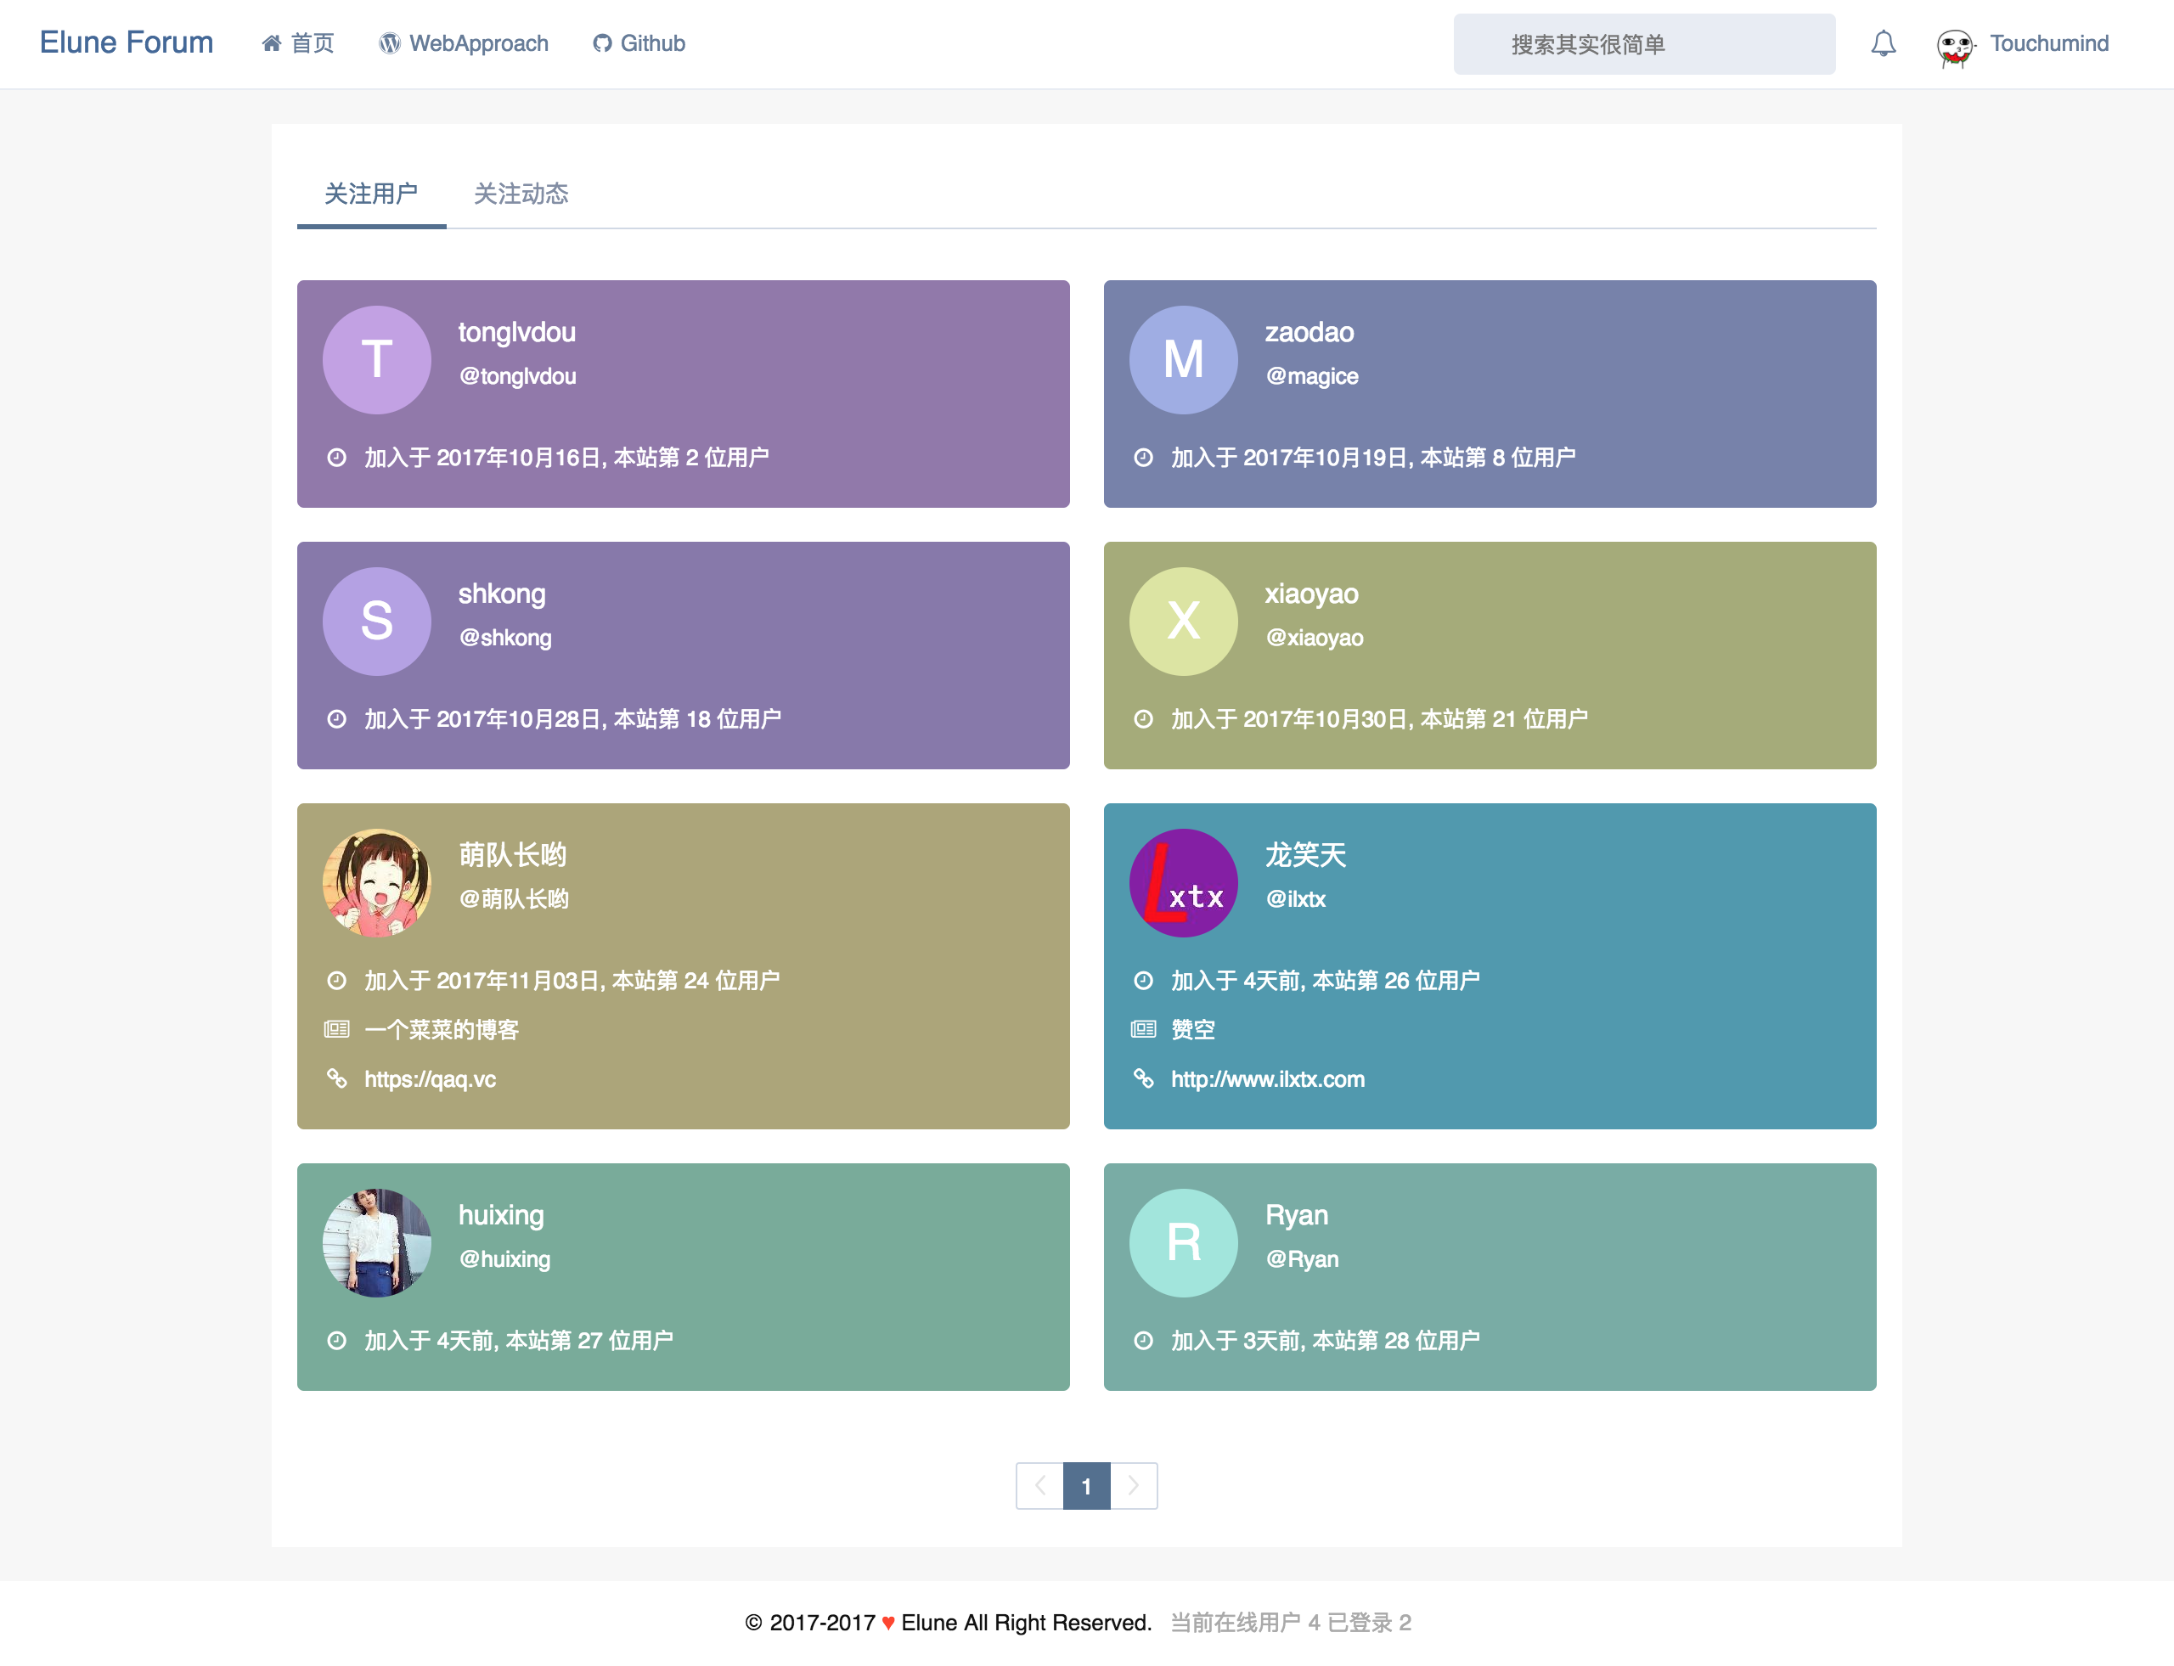This screenshot has height=1666, width=2174.
Task: Click Ryan's teal R avatar
Action: [1183, 1242]
